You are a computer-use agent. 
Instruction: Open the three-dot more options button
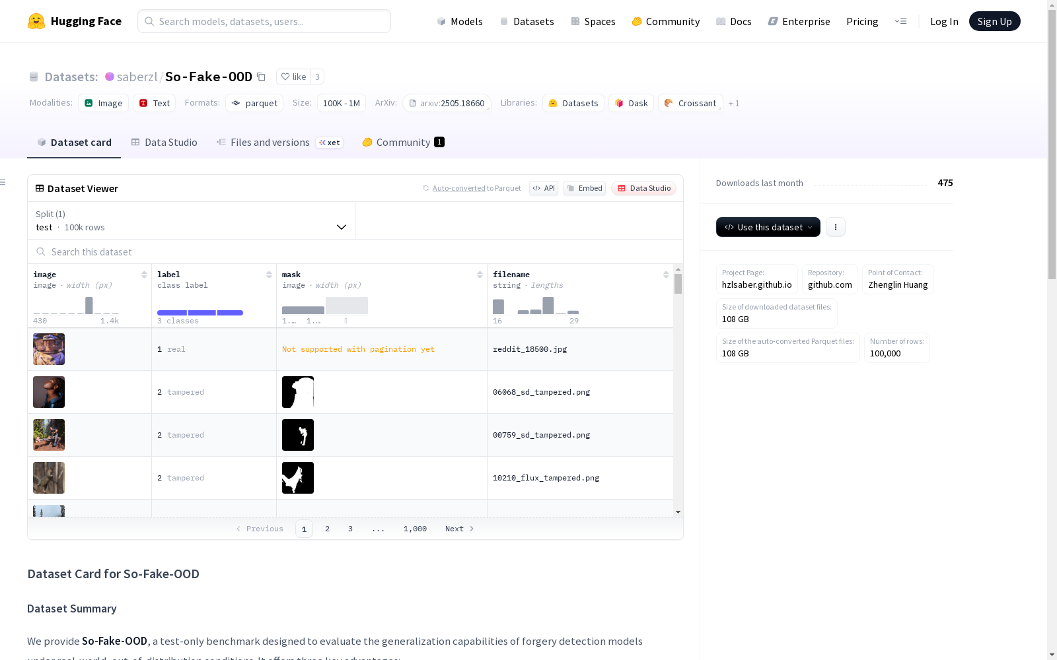[836, 227]
